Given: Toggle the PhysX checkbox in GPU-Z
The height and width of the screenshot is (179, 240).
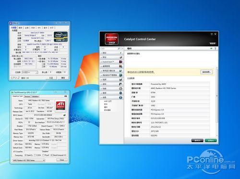Looking at the screenshot, I should click(43, 155).
